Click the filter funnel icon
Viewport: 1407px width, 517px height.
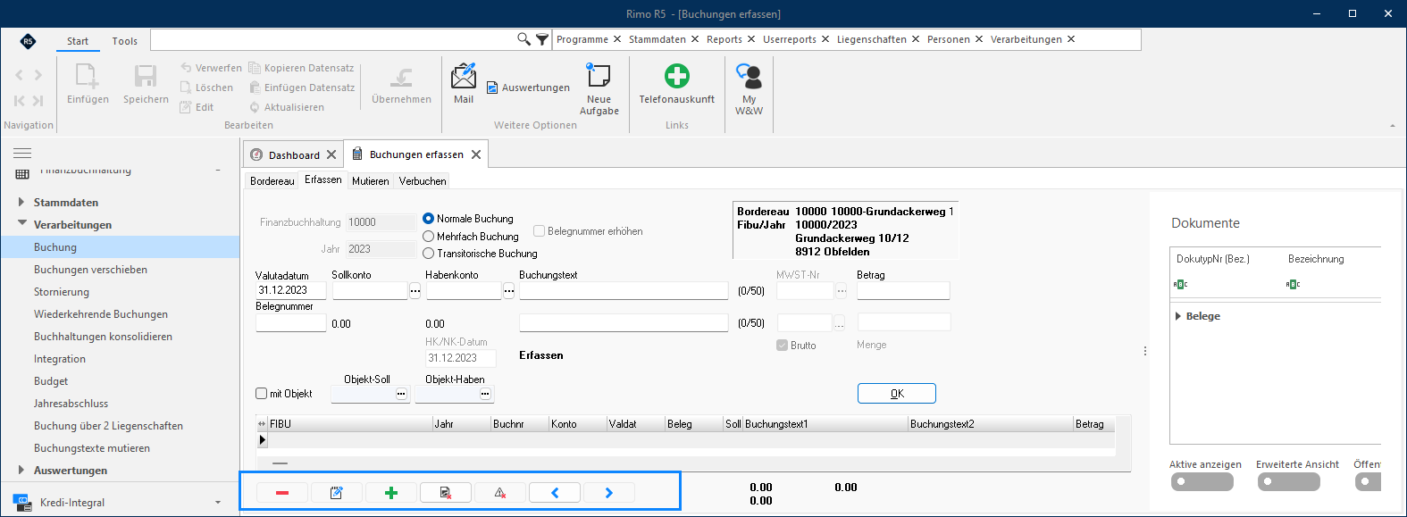542,39
